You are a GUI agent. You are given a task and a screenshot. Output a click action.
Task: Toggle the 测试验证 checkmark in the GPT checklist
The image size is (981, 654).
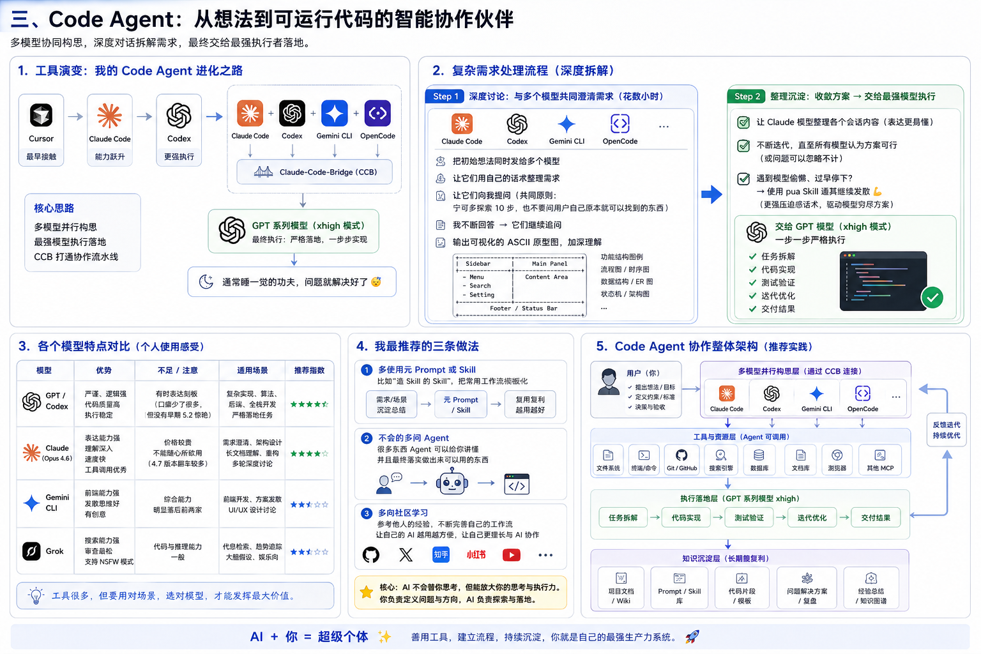753,282
